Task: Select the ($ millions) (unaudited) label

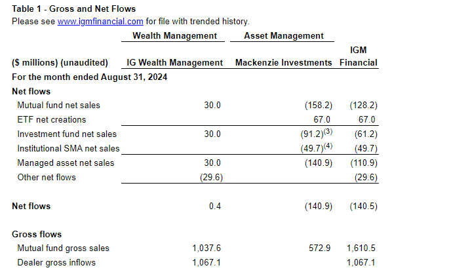Action: tap(60, 63)
